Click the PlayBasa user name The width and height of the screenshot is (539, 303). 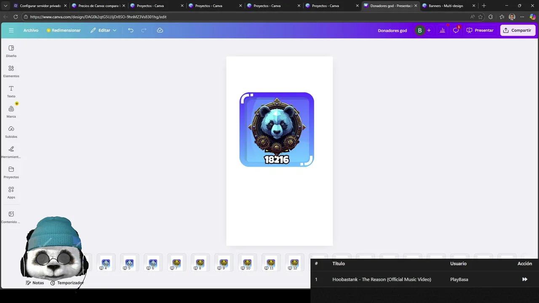(x=459, y=279)
